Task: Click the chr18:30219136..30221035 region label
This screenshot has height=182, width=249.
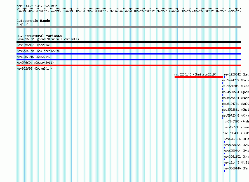Action: [x=37, y=6]
